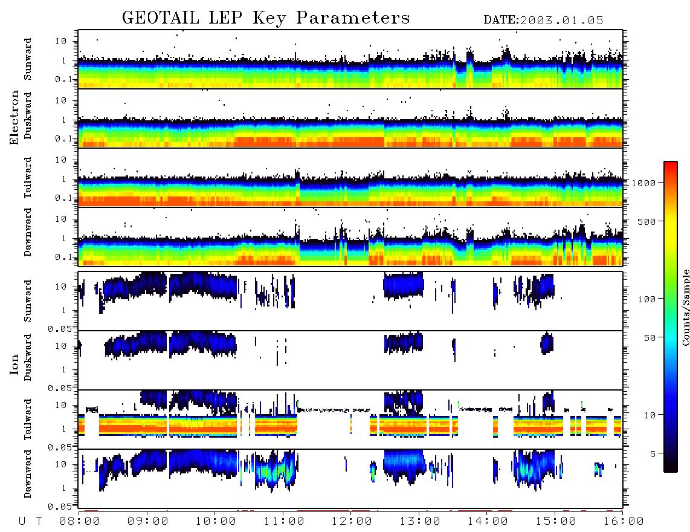
Task: Select the 15:00 time tick label
Action: pyautogui.click(x=556, y=521)
